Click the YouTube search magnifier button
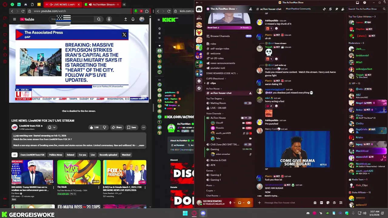The width and height of the screenshot is (388, 218). (x=99, y=19)
